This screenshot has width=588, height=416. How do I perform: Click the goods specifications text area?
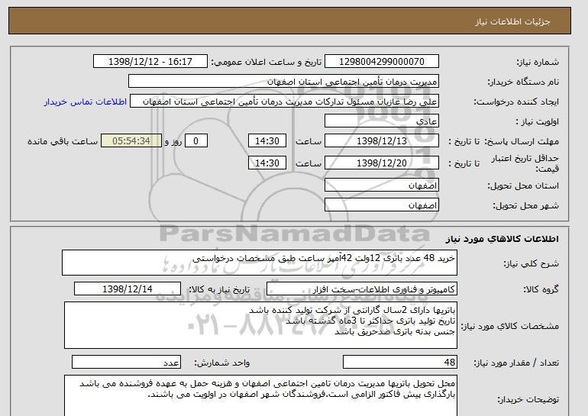[x=260, y=325]
